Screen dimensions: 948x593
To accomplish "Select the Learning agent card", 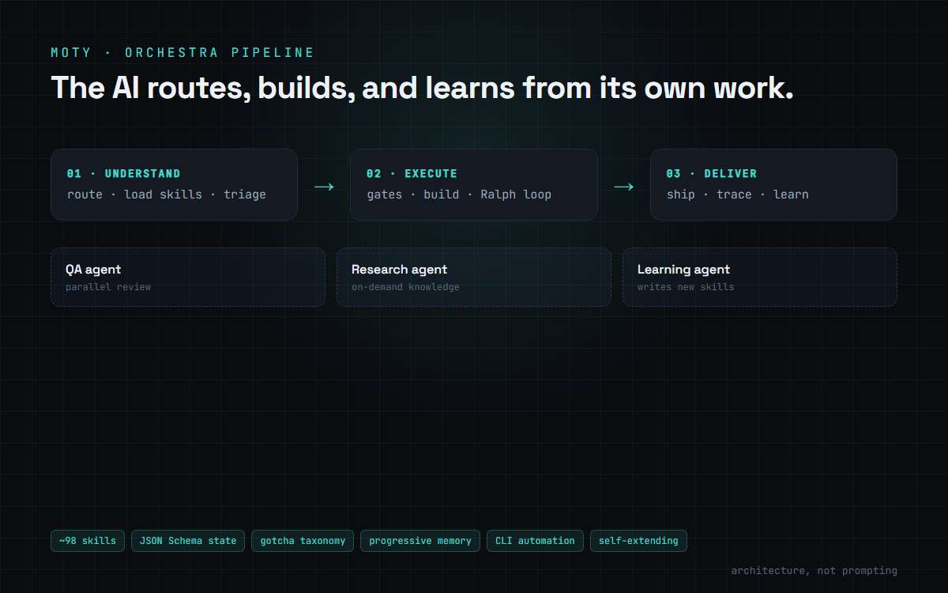I will 760,277.
